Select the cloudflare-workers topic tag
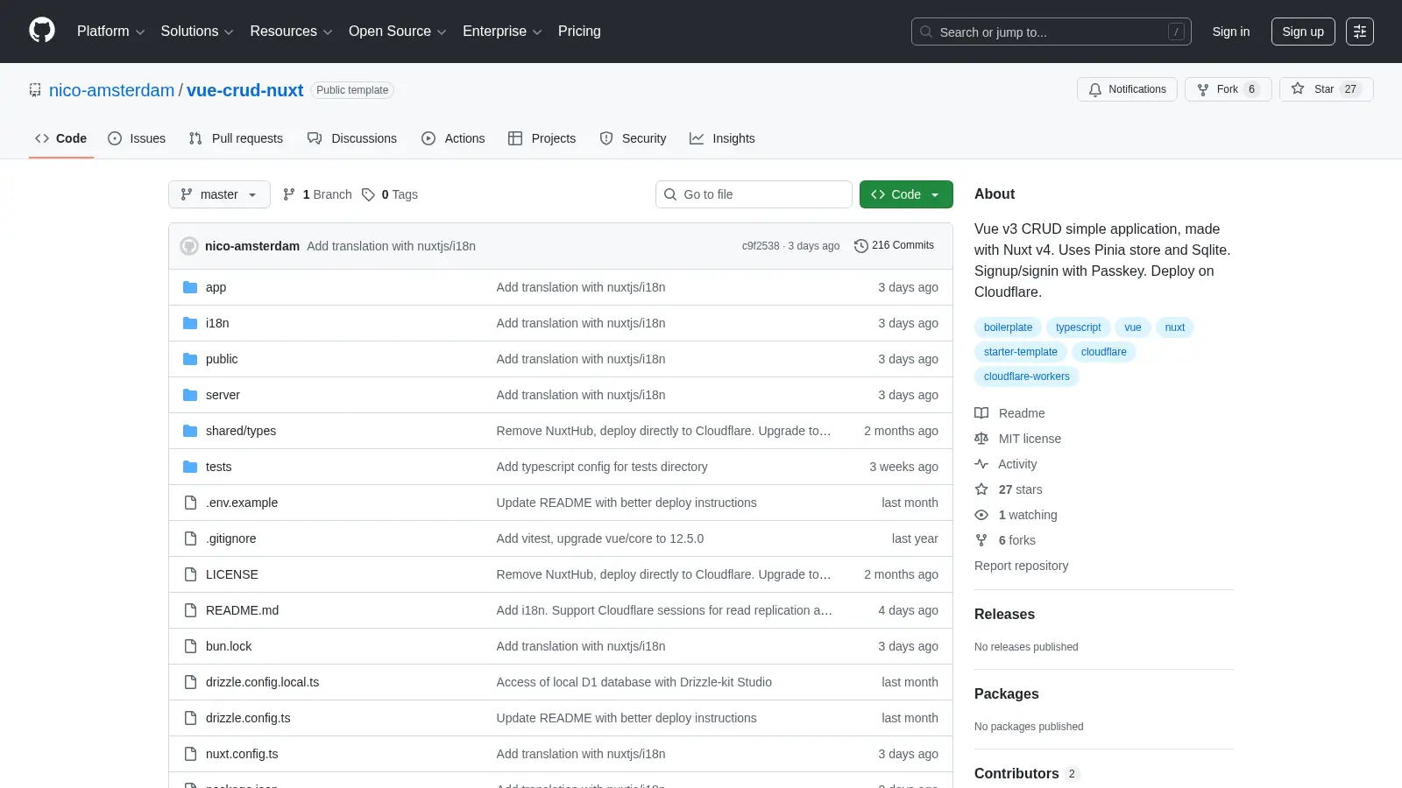 (x=1026, y=376)
